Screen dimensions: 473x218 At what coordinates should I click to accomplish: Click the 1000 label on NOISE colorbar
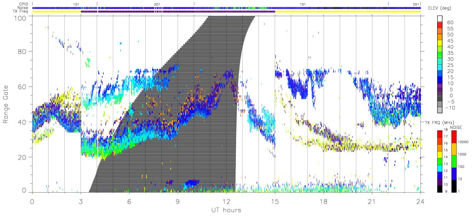(x=463, y=155)
